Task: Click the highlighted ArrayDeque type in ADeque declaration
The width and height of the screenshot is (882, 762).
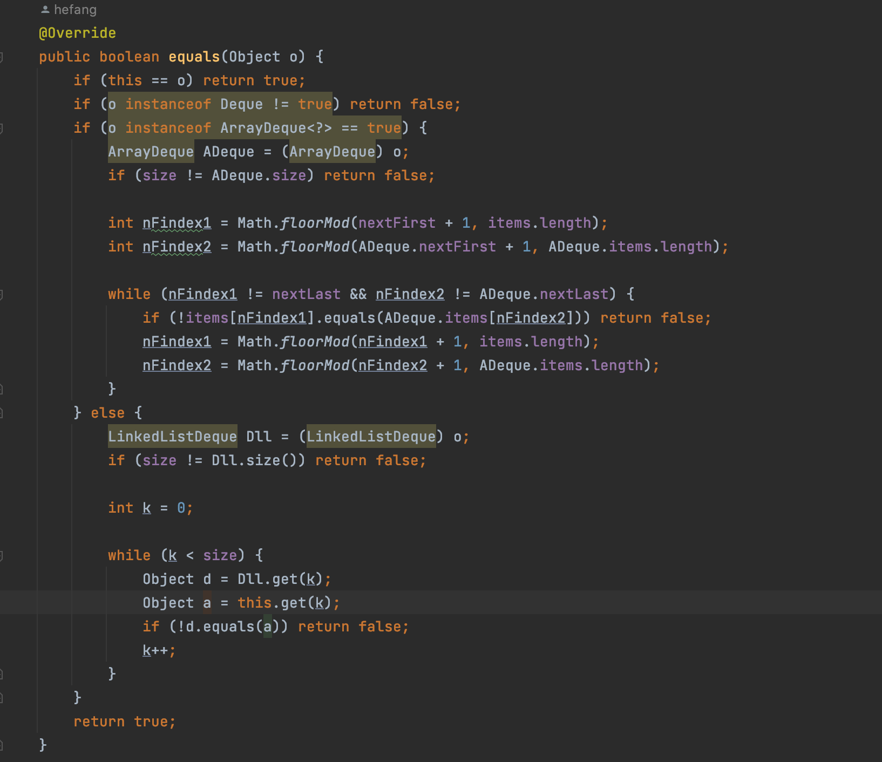Action: point(151,152)
